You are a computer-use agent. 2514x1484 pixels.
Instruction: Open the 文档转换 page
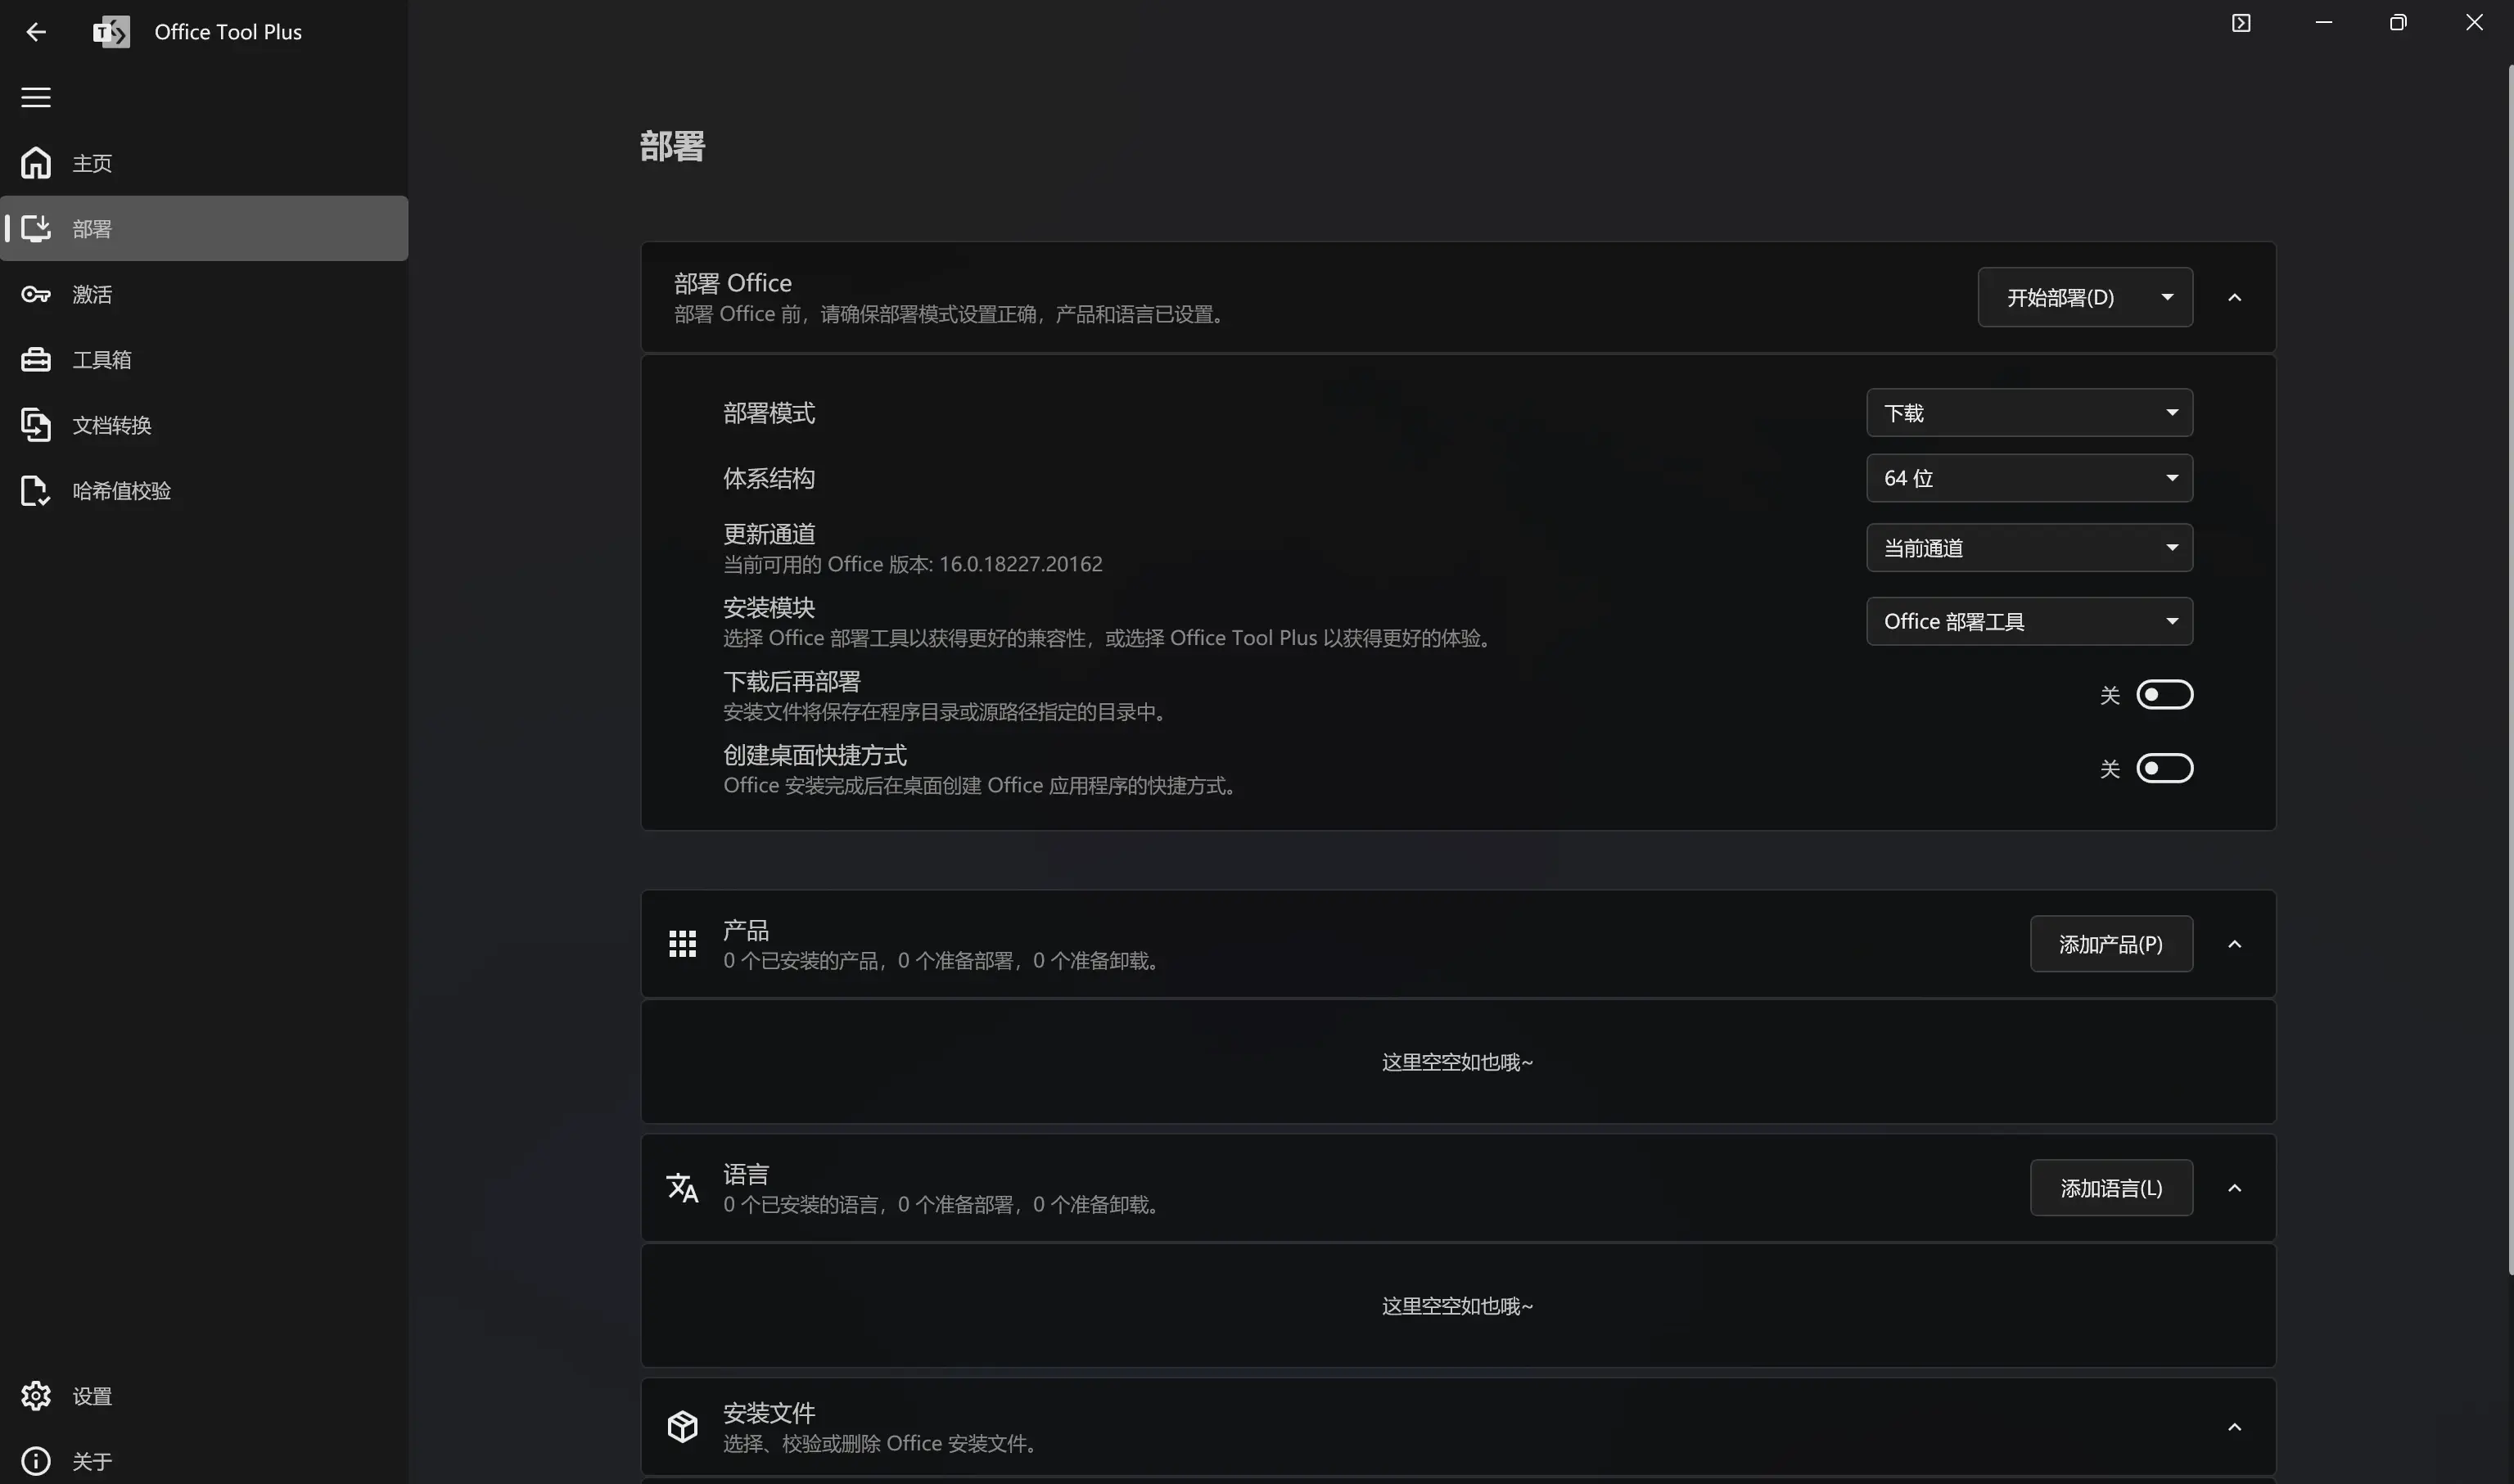tap(204, 425)
